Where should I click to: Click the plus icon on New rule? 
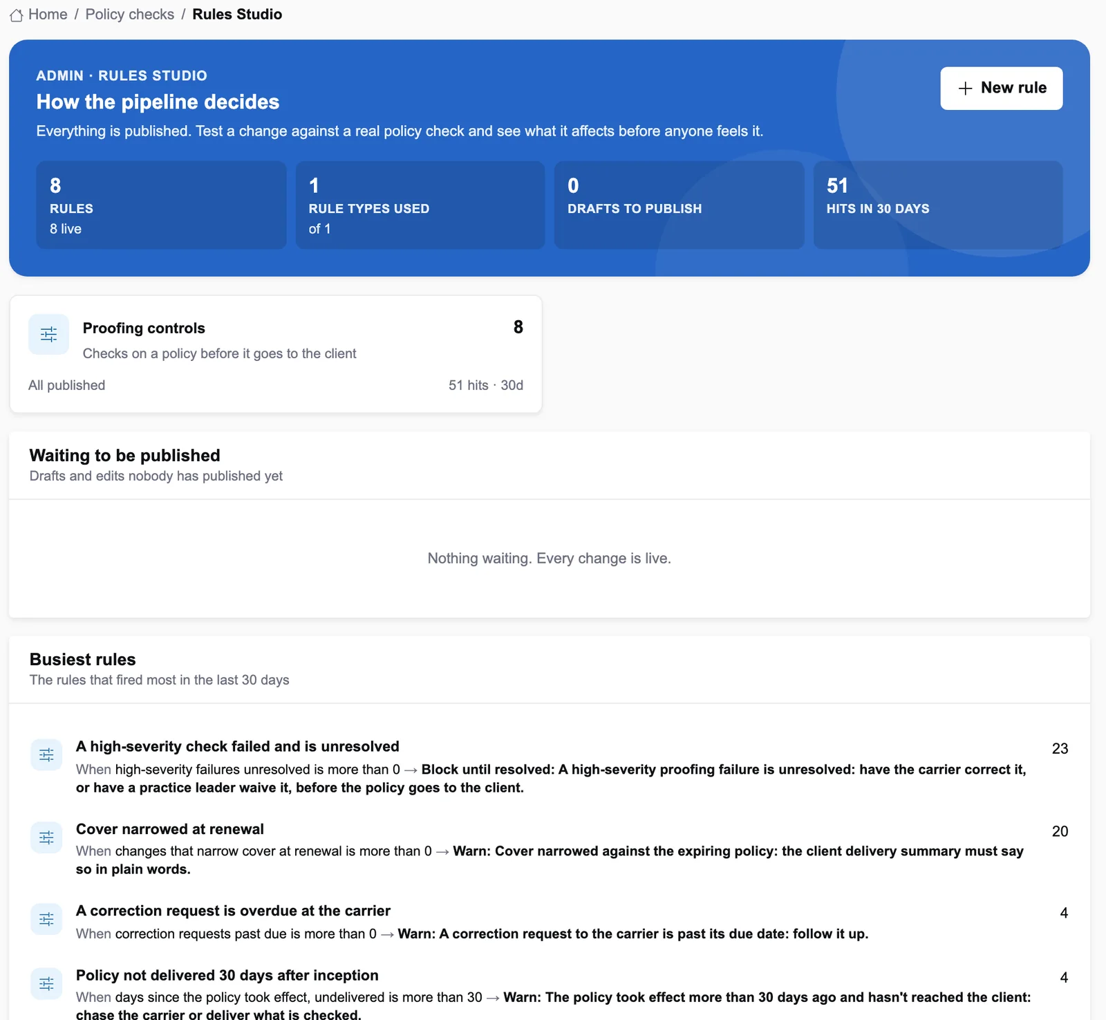pyautogui.click(x=965, y=88)
